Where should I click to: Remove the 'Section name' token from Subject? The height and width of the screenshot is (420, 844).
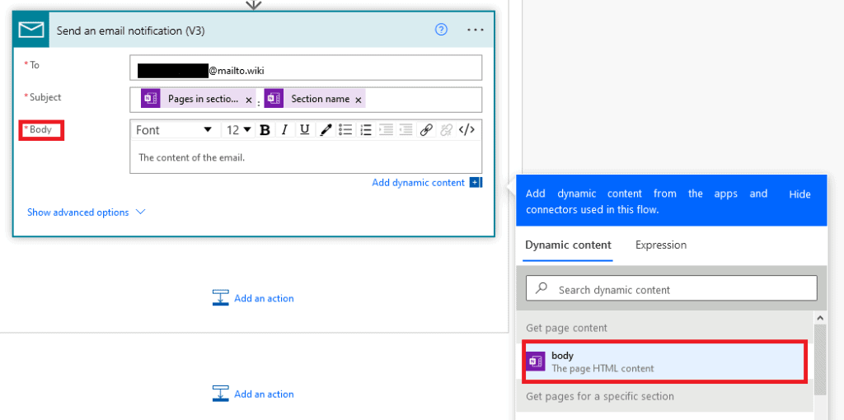pyautogui.click(x=358, y=100)
